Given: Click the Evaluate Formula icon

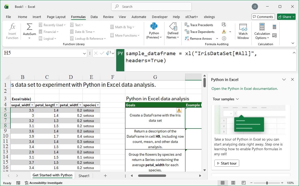Looking at the screenshot, I should tap(224, 39).
